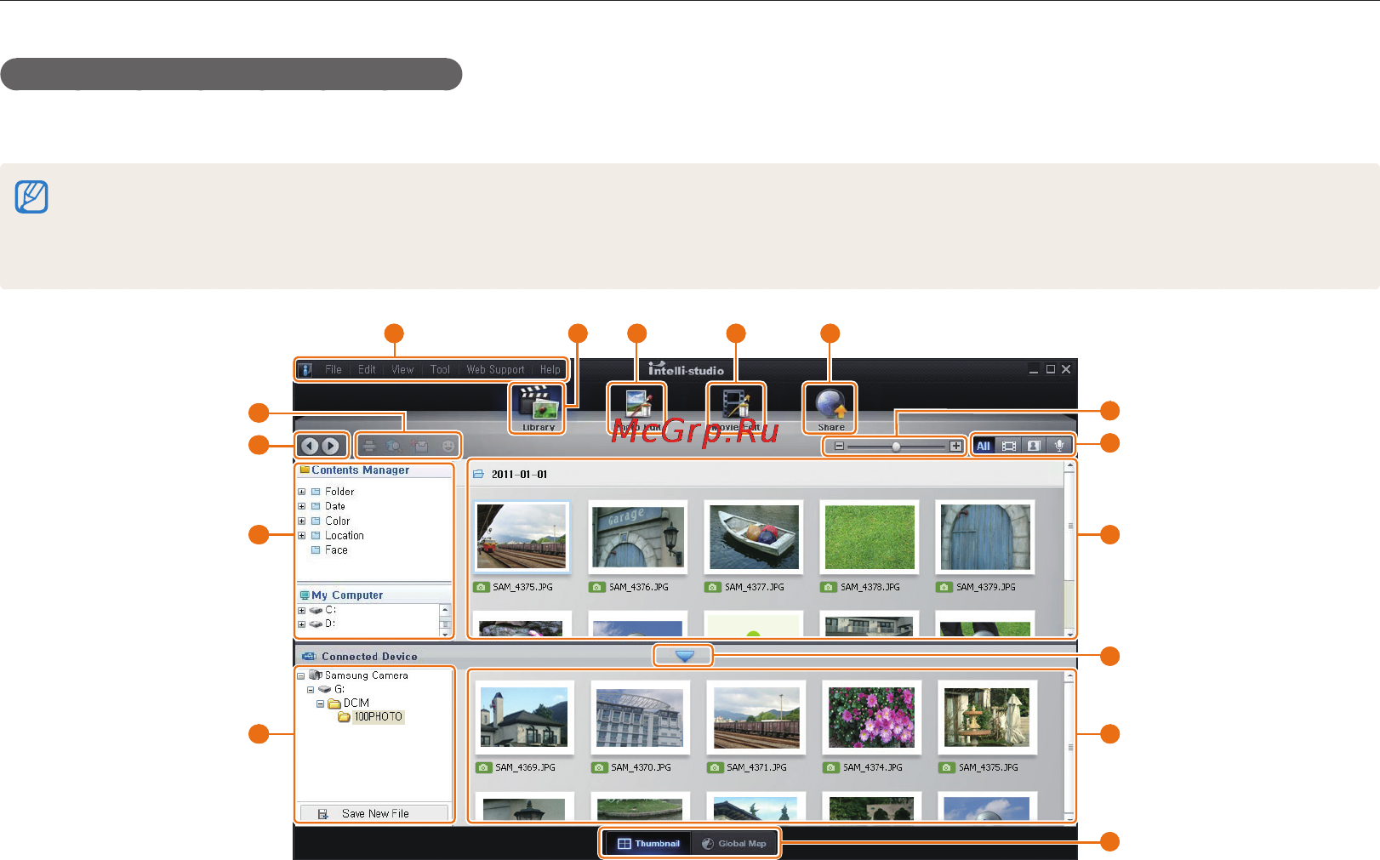Open the Help menu
Screen dimensions: 1380x860
coord(550,370)
